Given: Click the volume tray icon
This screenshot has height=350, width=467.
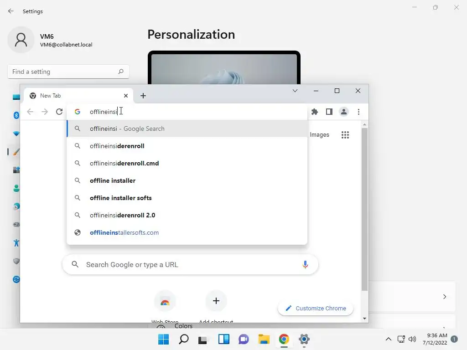Looking at the screenshot, I should (x=412, y=339).
